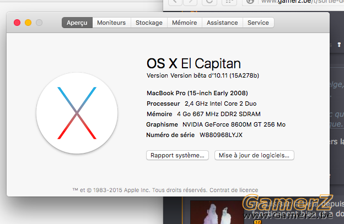Screen dimensions: 344x224
Task: Open the grid icon in browser toolbar
Action: click(x=229, y=2)
